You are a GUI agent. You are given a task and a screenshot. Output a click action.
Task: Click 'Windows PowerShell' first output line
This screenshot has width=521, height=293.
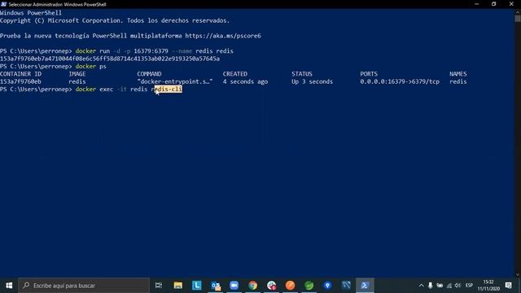pyautogui.click(x=31, y=13)
